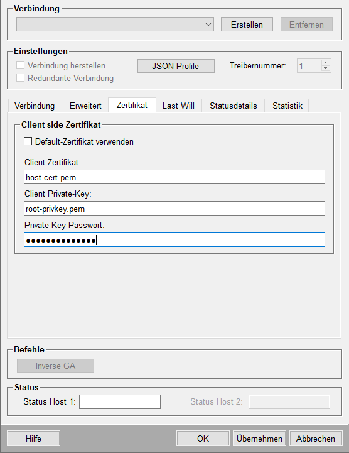Click the Client-Zertifikat field with host-cert.pem
The height and width of the screenshot is (453, 349).
point(174,177)
